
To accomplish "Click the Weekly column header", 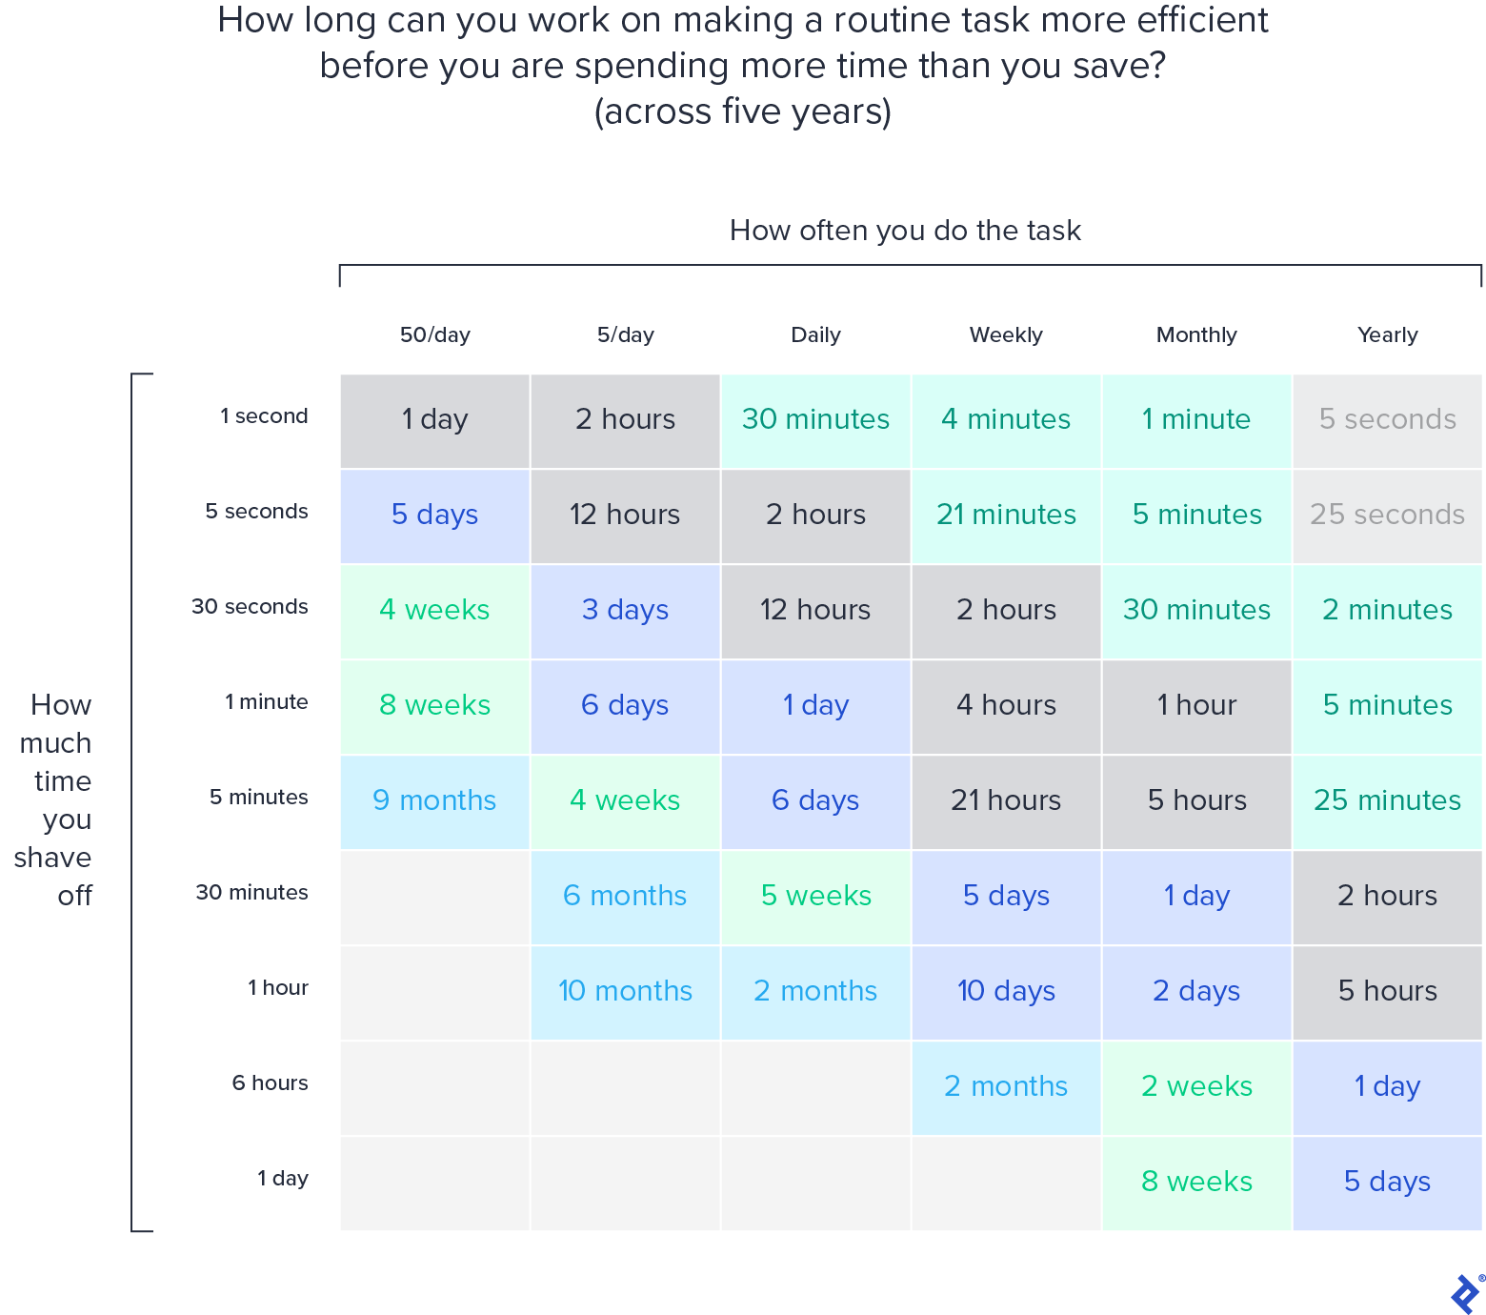I will pos(1006,334).
